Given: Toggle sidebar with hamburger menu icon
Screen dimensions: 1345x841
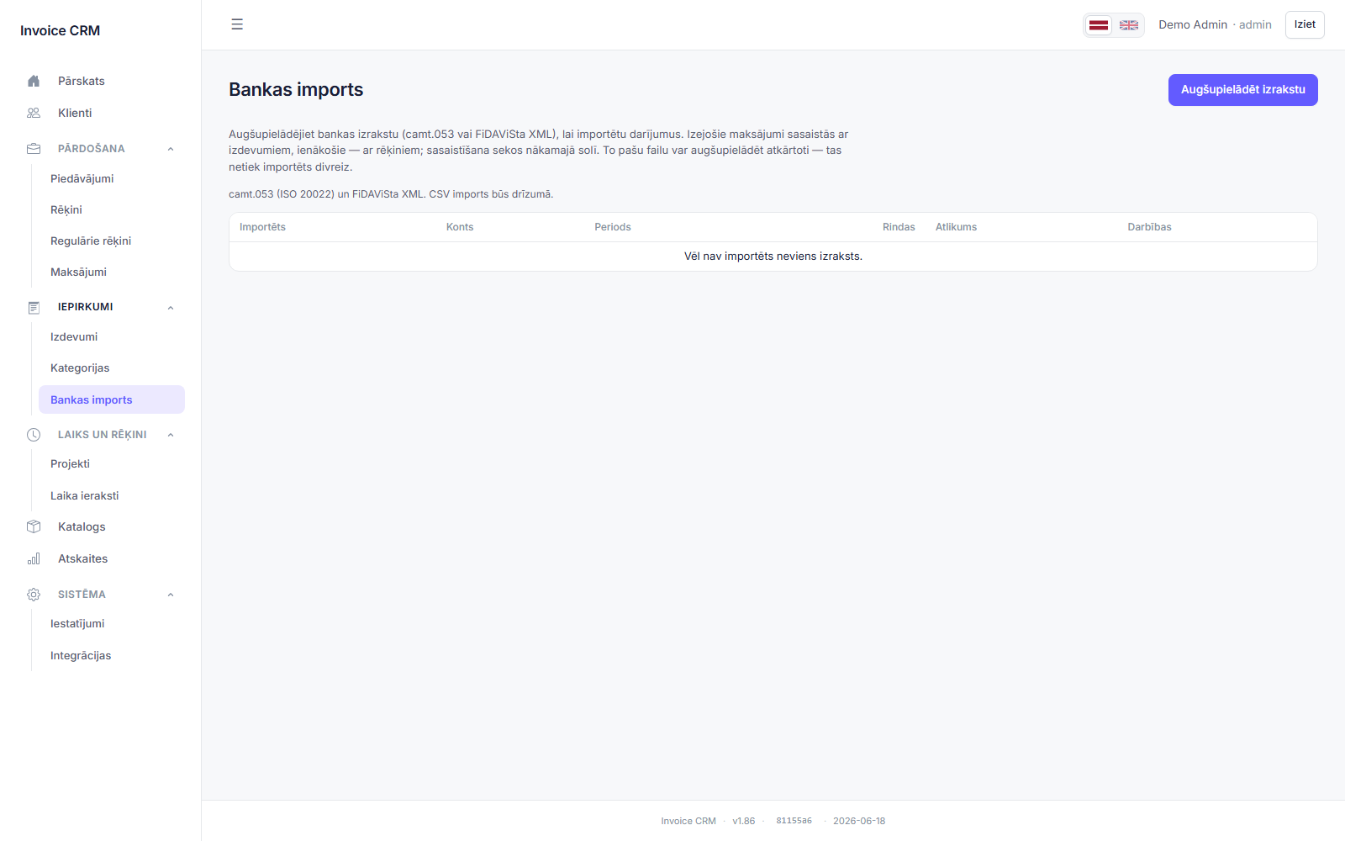Looking at the screenshot, I should point(237,24).
